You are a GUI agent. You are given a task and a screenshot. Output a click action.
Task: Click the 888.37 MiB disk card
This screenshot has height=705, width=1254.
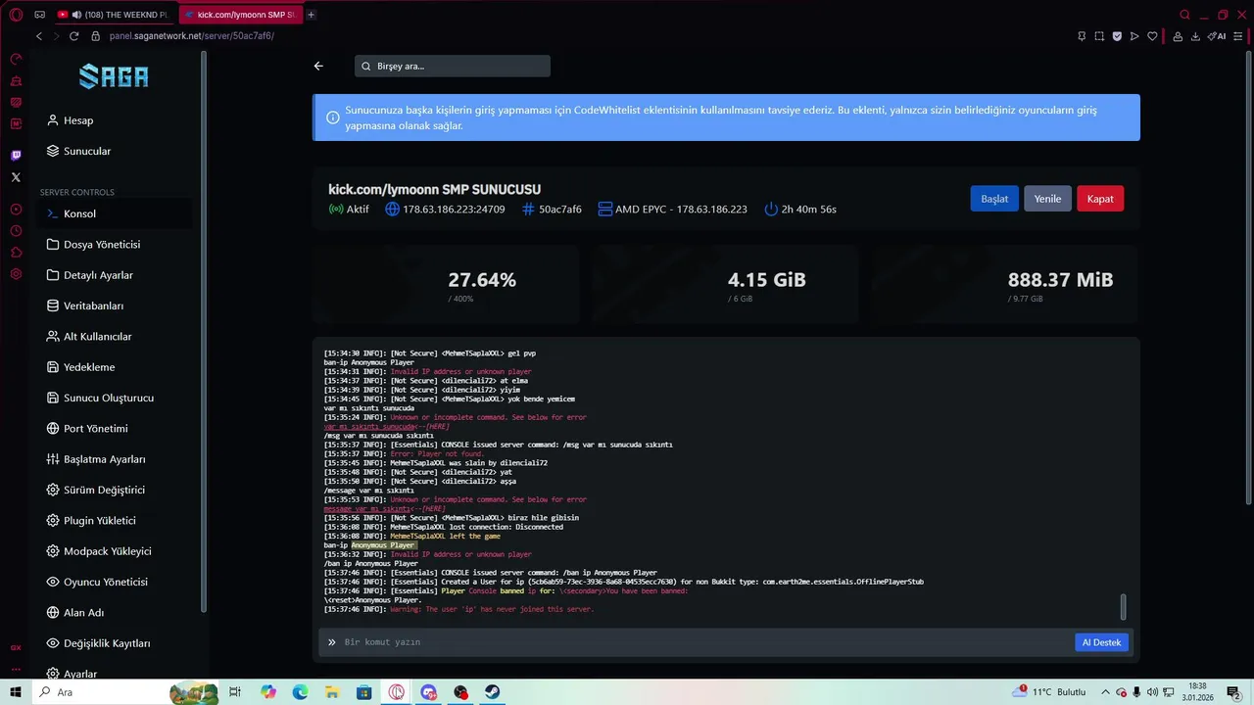coord(1006,285)
